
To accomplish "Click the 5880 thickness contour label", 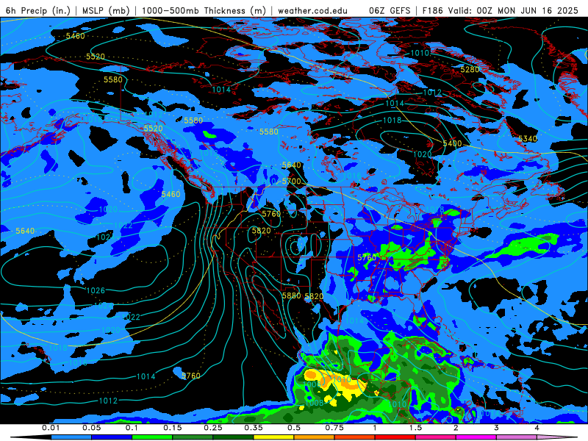I will (x=291, y=295).
